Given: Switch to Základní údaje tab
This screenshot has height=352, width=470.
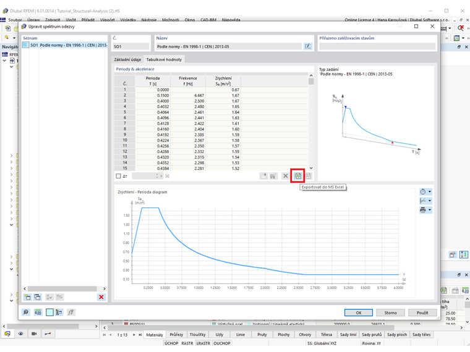Looking at the screenshot, I should click(127, 59).
